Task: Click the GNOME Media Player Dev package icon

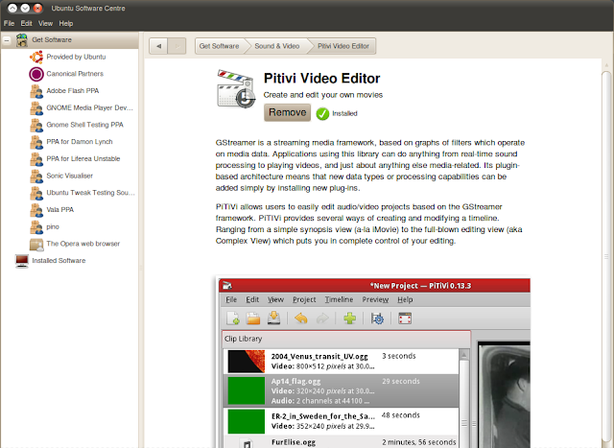Action: pyautogui.click(x=36, y=108)
